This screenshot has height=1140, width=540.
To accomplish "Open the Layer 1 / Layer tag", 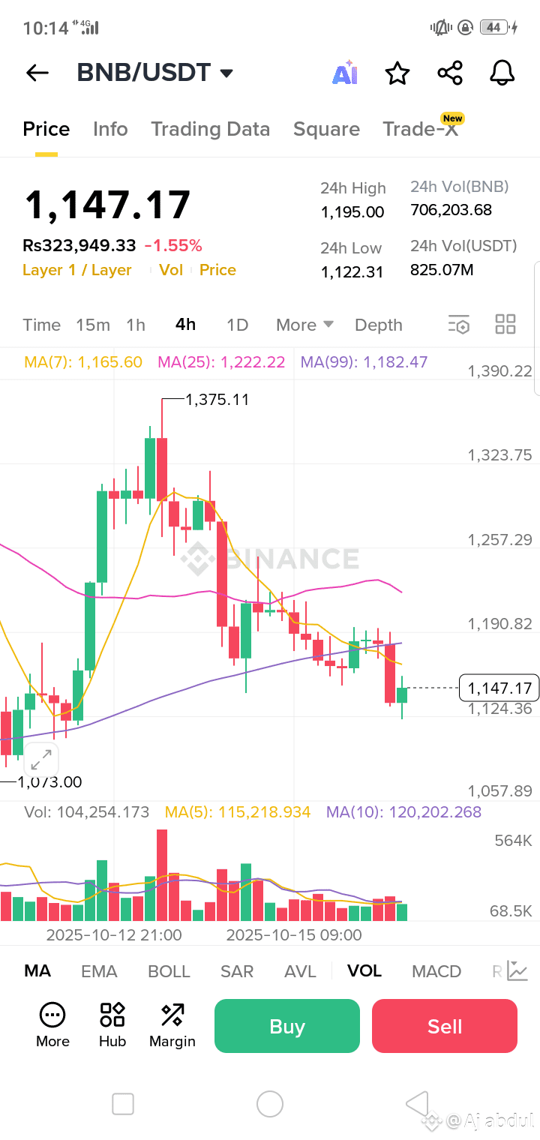I will 77,270.
